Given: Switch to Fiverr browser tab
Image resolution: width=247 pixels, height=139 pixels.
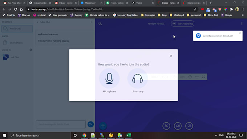Looking at the screenshot, I should pos(117,3).
